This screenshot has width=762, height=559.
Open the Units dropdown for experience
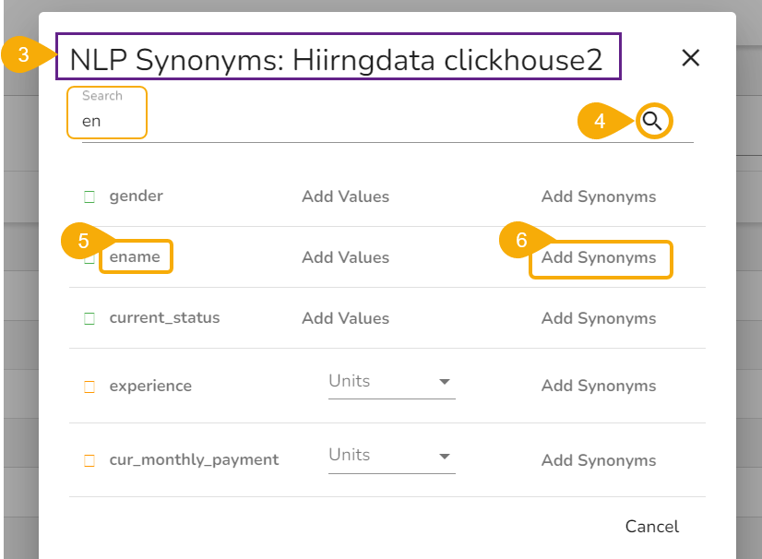(x=391, y=382)
